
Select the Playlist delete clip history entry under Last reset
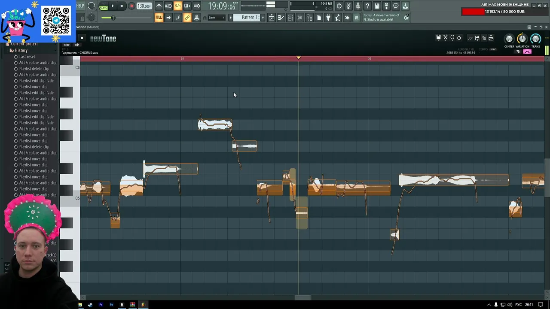34,69
